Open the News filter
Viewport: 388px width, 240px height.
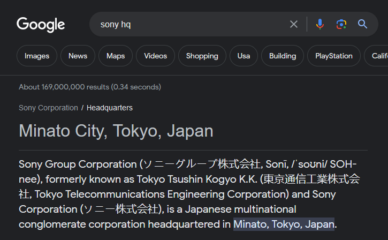pyautogui.click(x=78, y=56)
